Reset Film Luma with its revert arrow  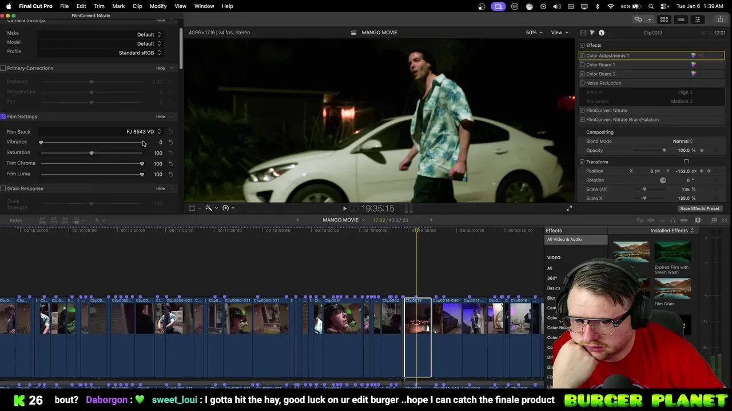click(170, 174)
